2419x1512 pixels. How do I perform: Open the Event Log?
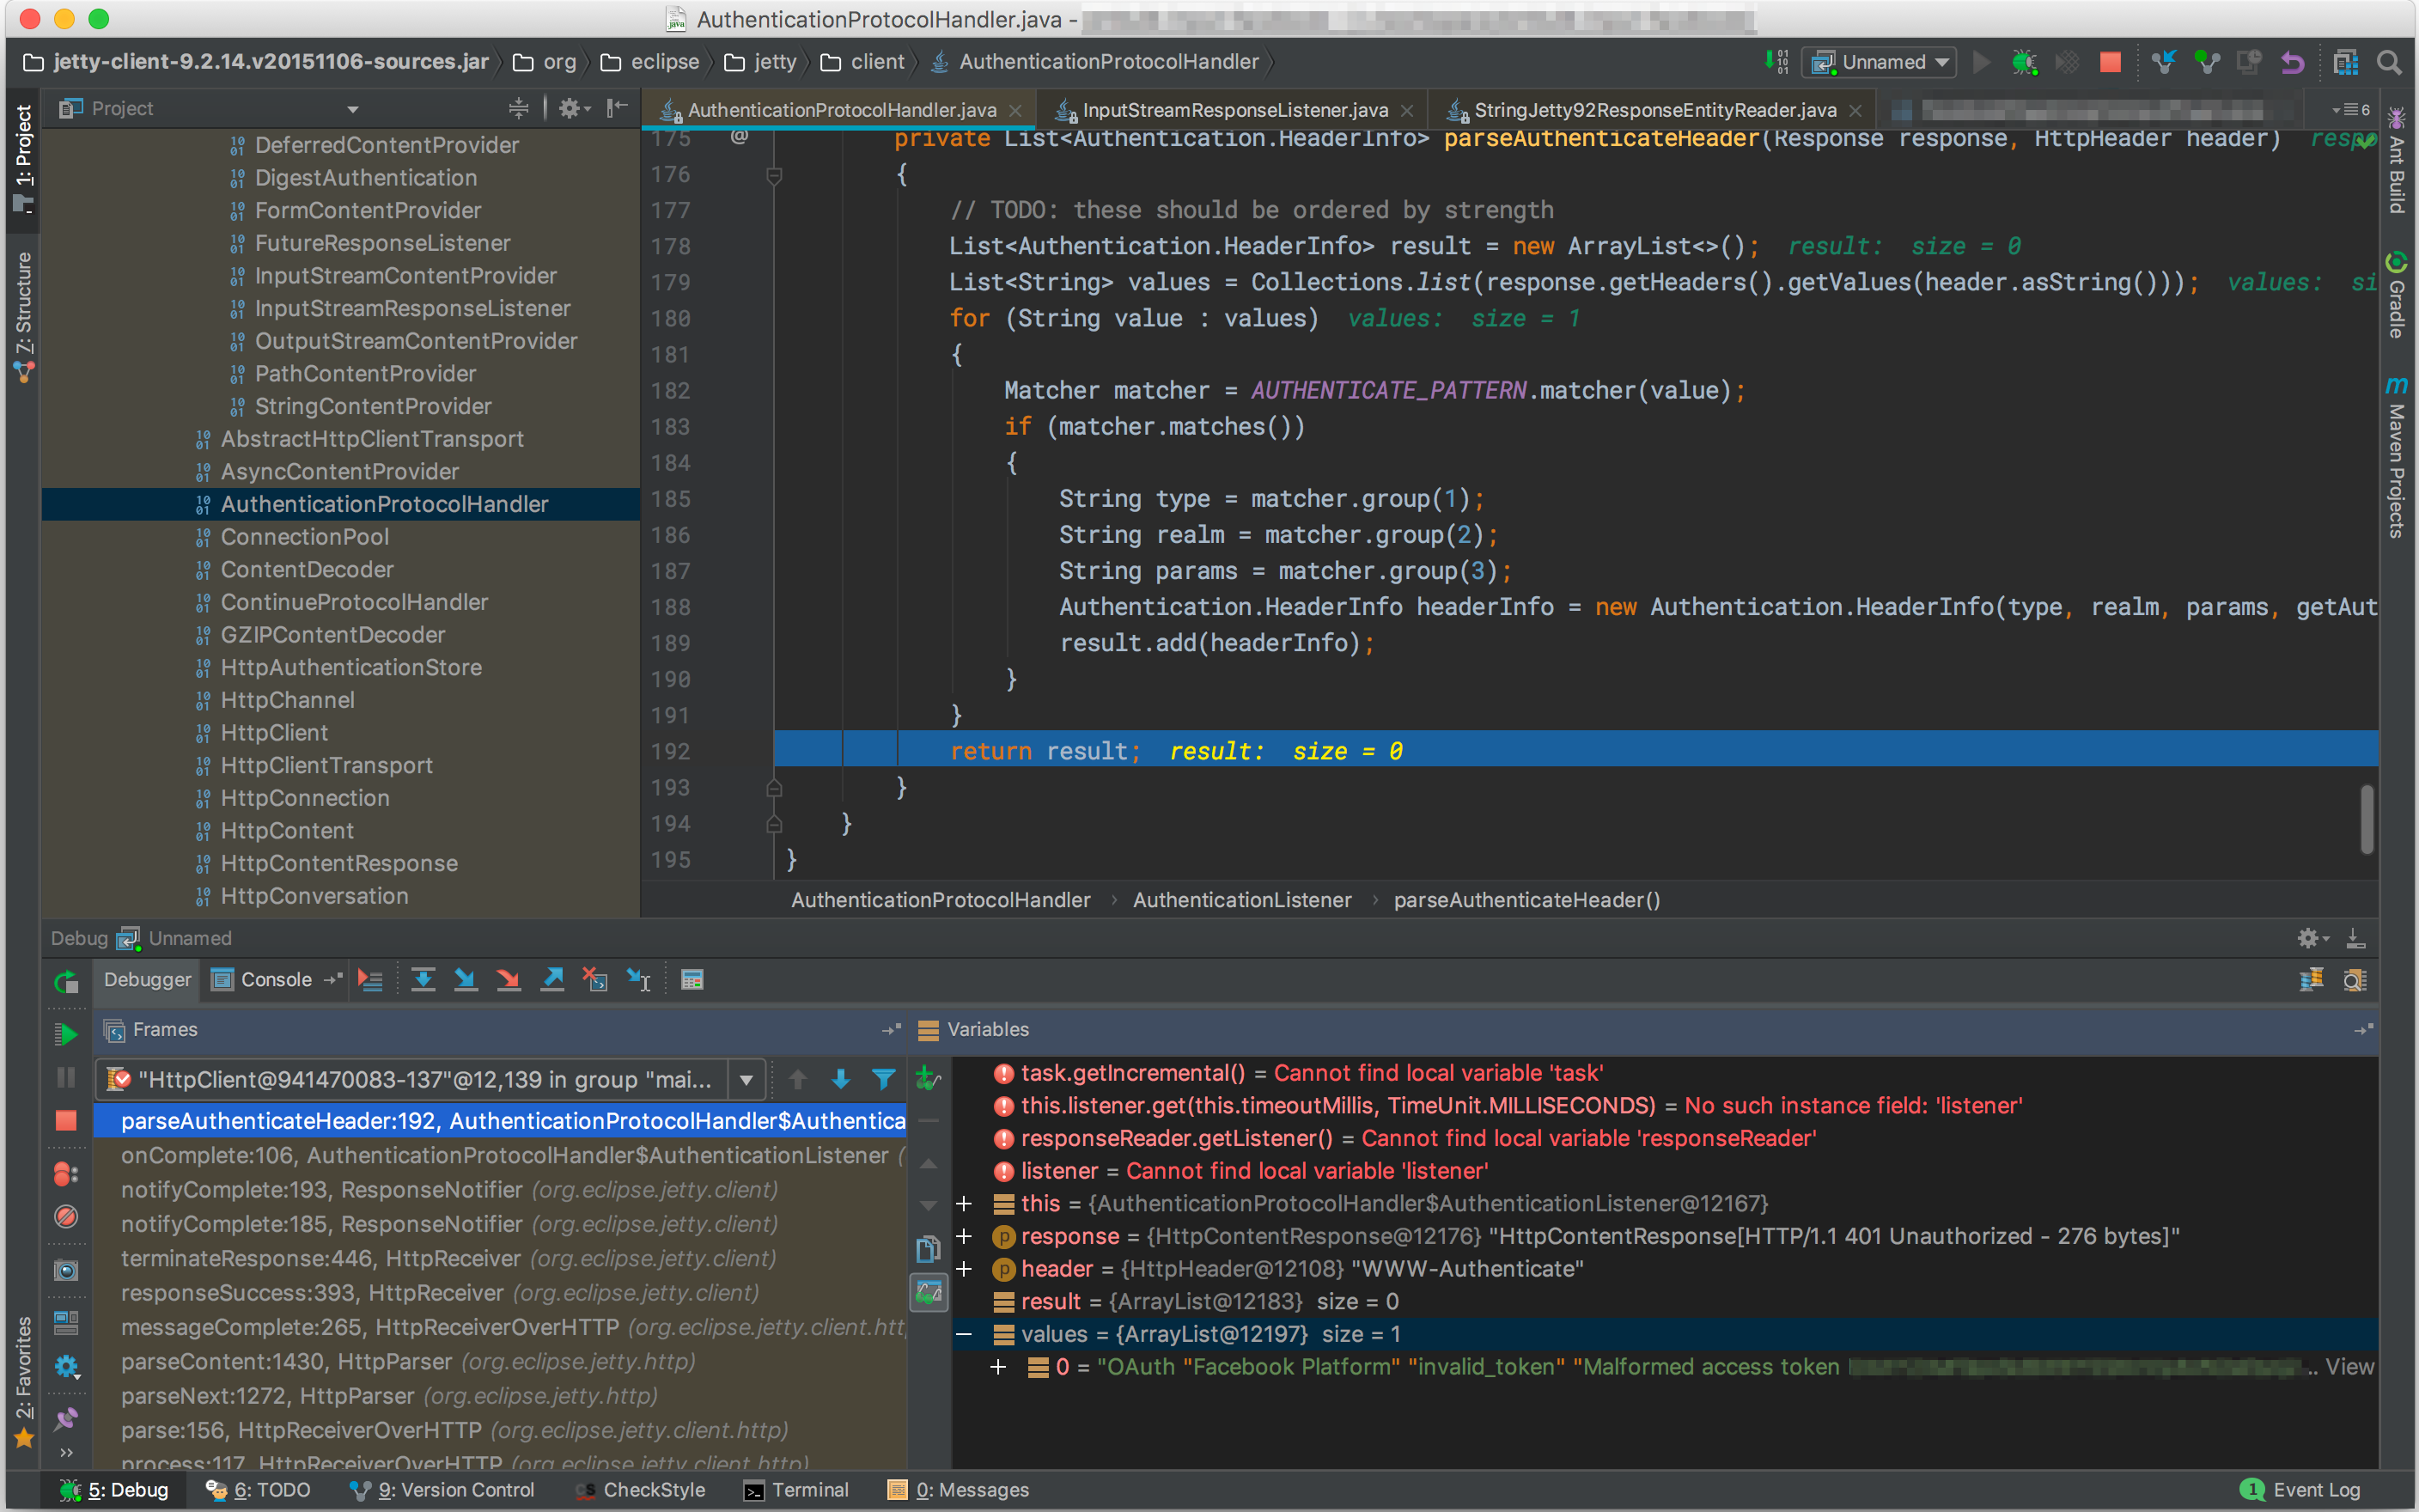pos(2301,1490)
